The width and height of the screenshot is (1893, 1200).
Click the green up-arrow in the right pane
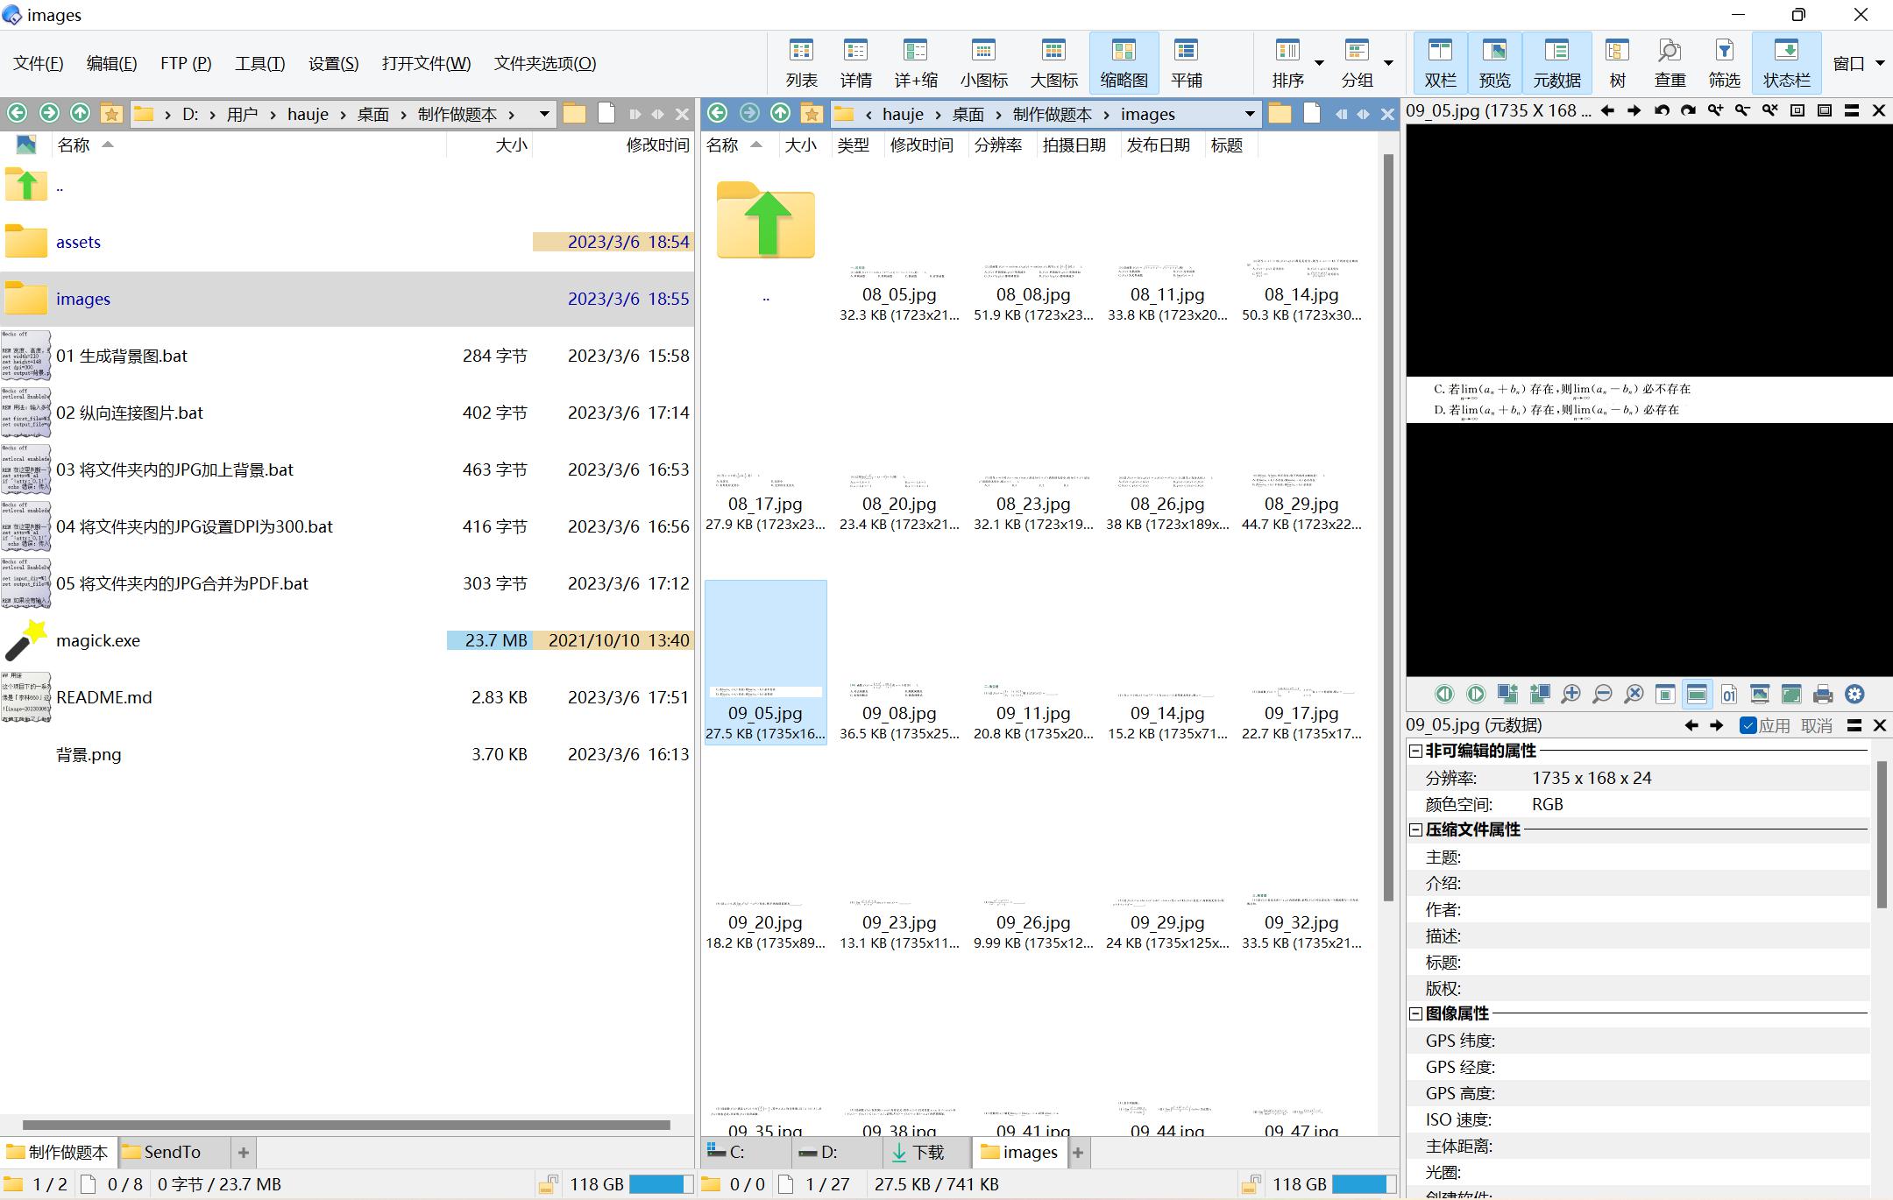[x=780, y=114]
